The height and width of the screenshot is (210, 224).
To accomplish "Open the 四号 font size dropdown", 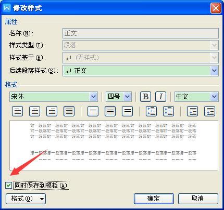I will [x=128, y=97].
